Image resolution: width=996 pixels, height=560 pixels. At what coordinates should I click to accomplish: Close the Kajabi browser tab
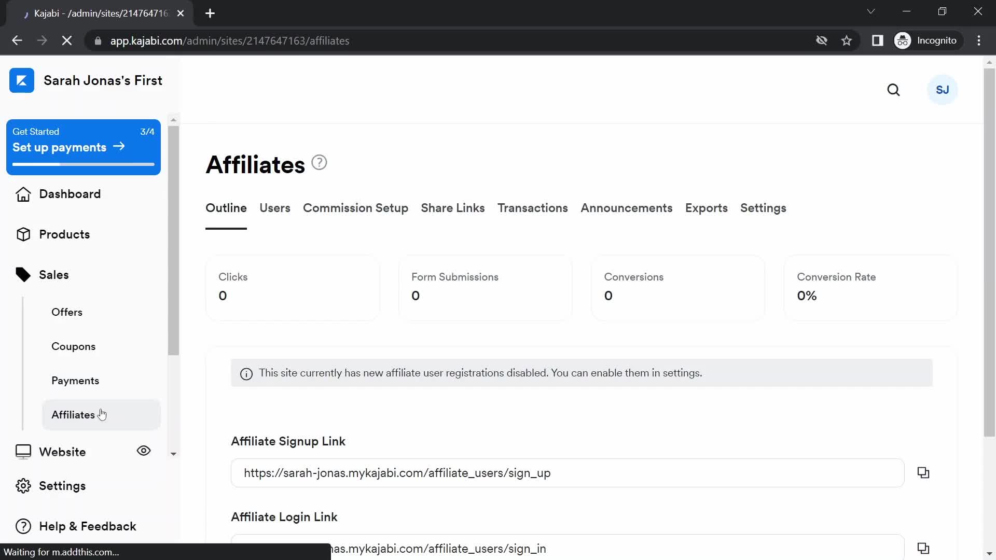tap(181, 13)
